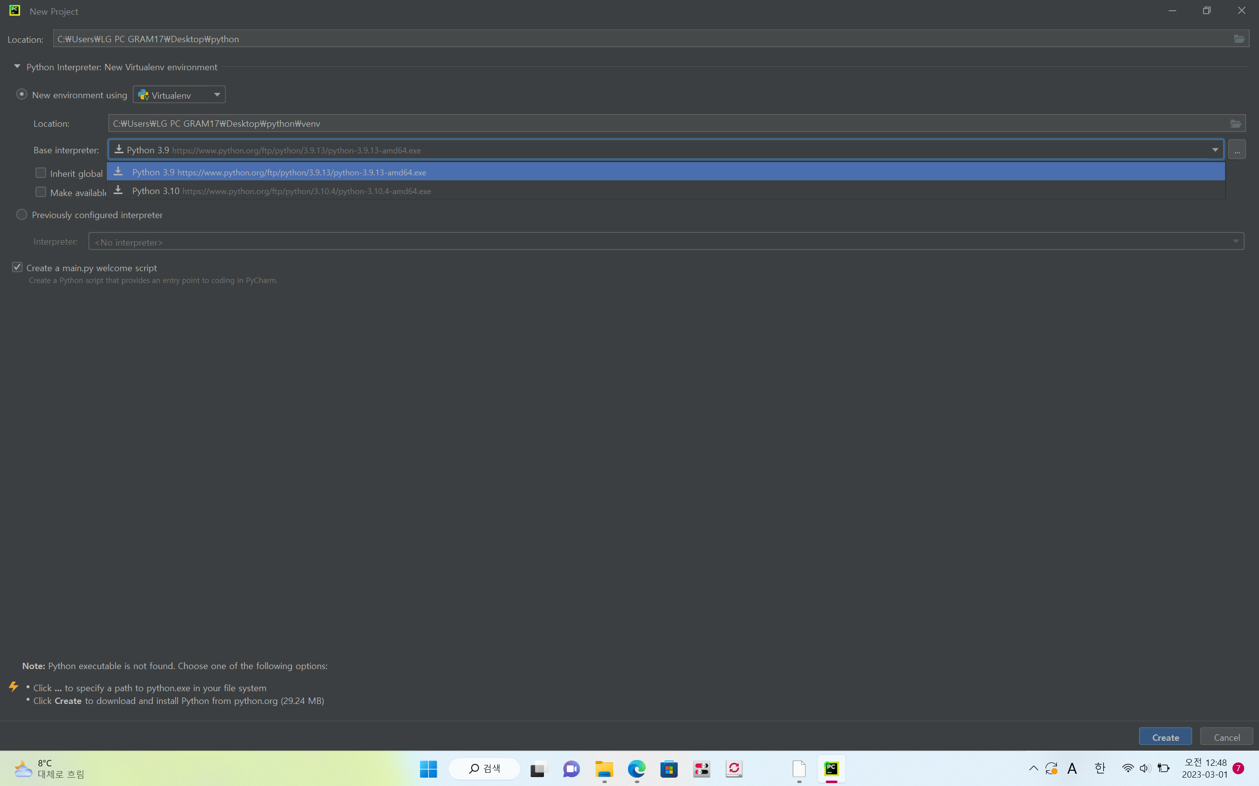Open the weather widget showing 8°C
Screen dimensions: 1259x786
pos(49,769)
